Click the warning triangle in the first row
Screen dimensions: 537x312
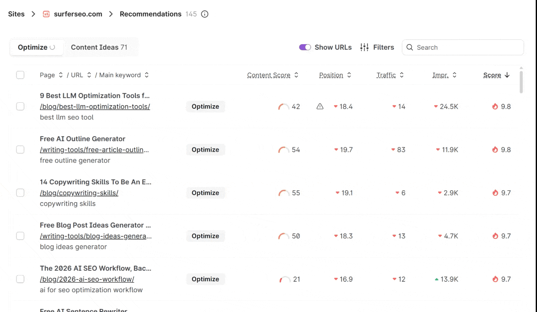click(x=320, y=107)
